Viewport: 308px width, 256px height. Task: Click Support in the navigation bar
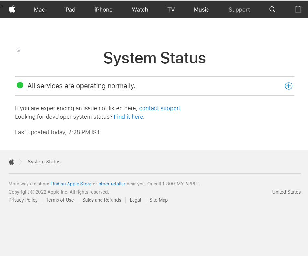pyautogui.click(x=239, y=10)
